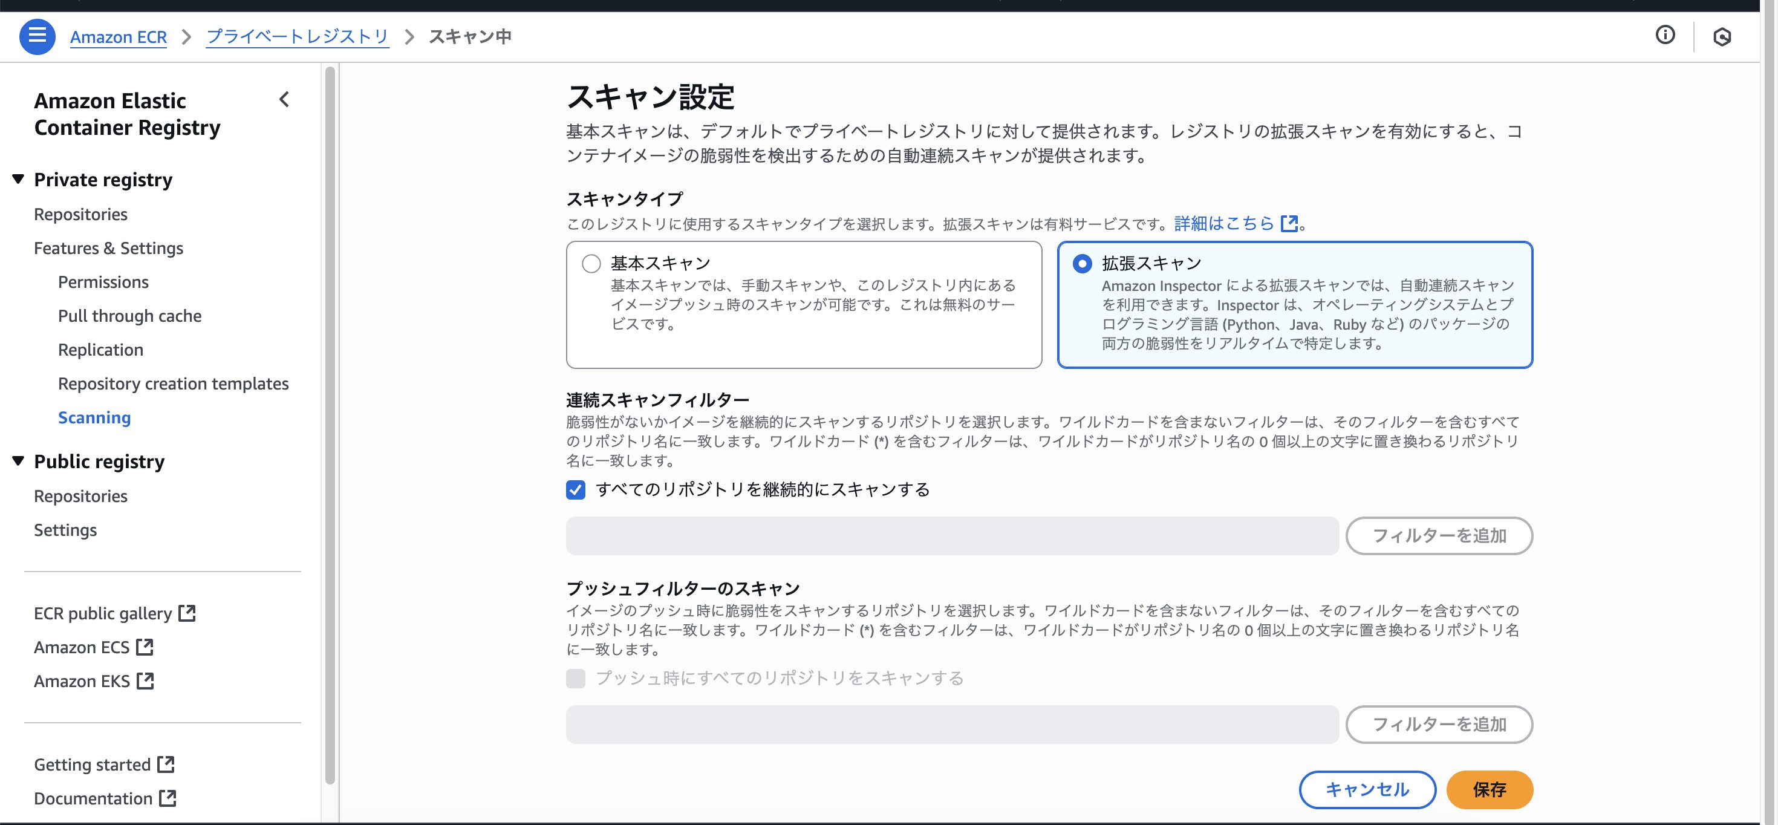Click the プッシュフィルターのスキャン section heading
This screenshot has height=825, width=1778.
pos(683,588)
